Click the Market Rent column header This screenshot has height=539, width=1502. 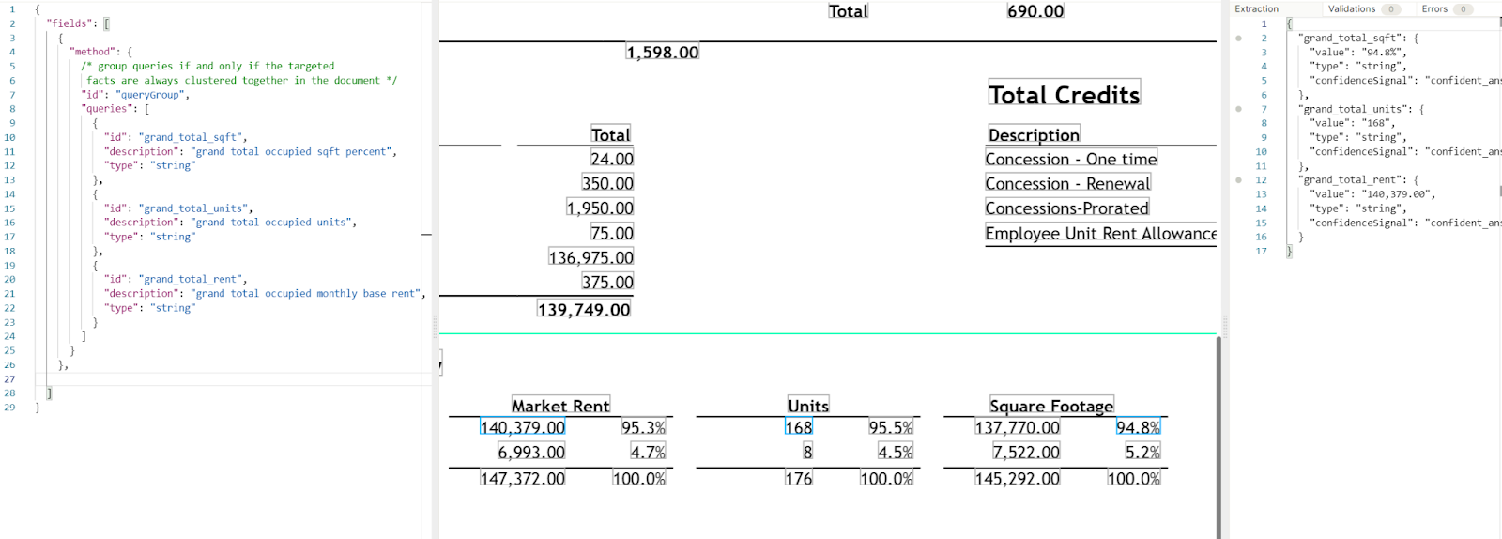tap(560, 406)
